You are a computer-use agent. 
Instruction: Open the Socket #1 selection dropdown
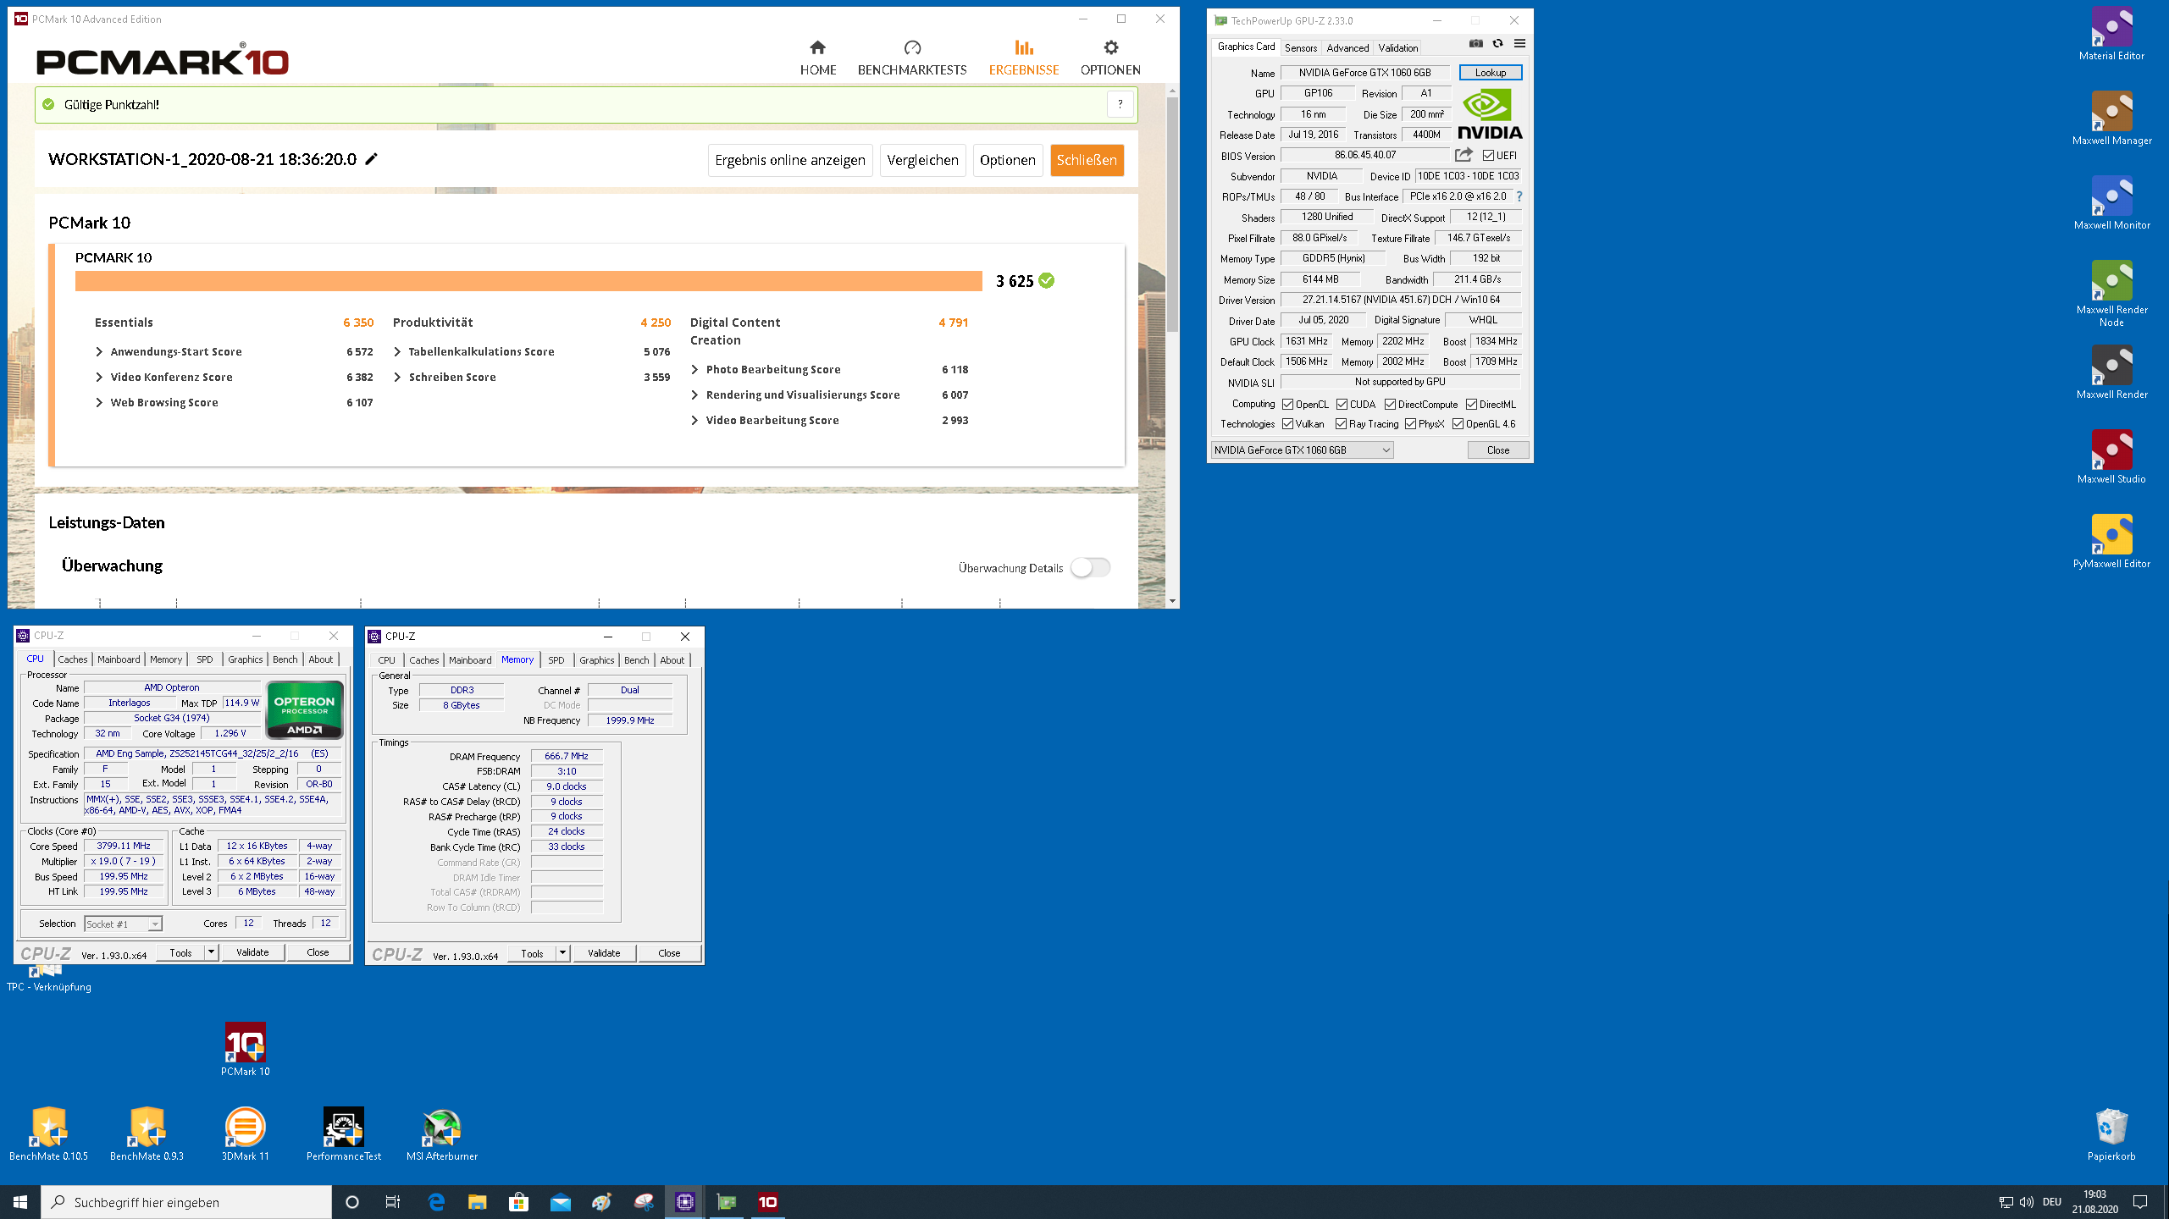coord(123,924)
